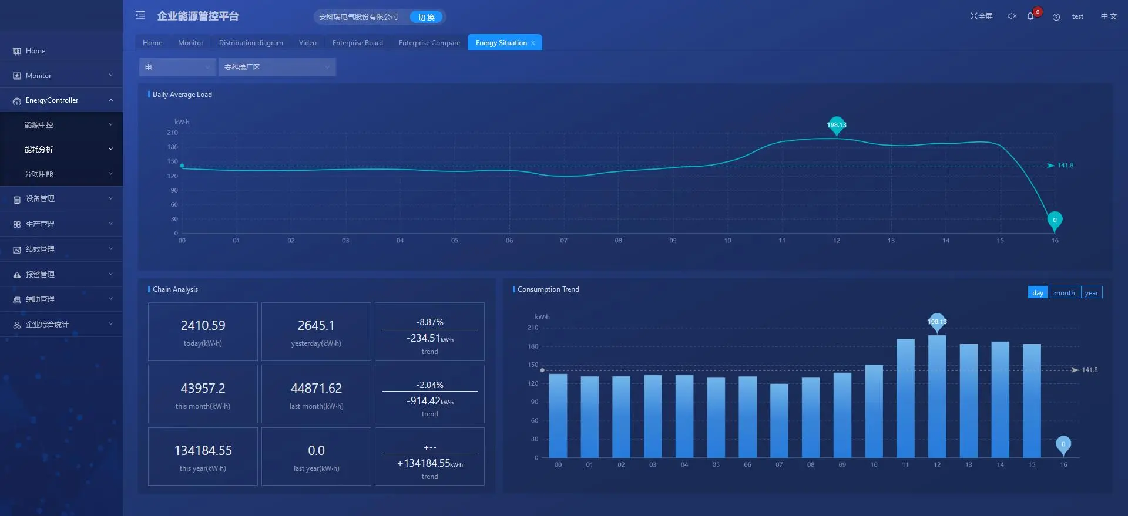This screenshot has height=516, width=1128.
Task: Switch to the Enterprise Board tab
Action: tap(357, 43)
